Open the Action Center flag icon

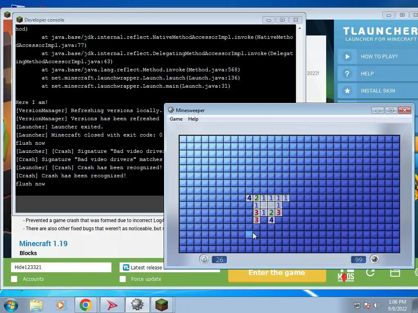[367, 305]
